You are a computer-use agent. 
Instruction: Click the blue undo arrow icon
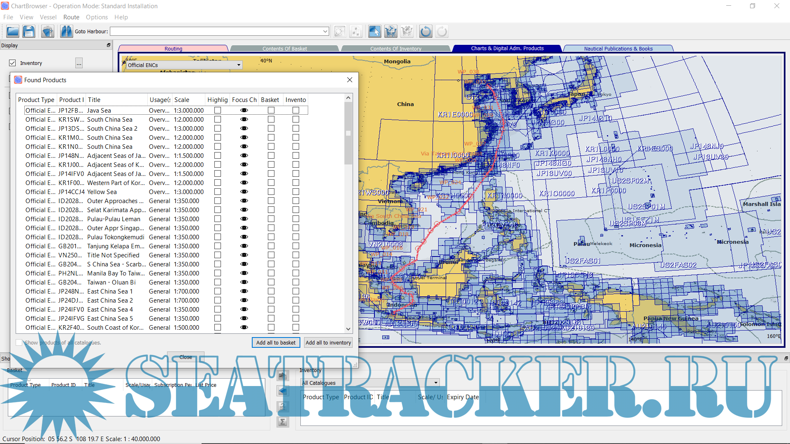tap(425, 31)
